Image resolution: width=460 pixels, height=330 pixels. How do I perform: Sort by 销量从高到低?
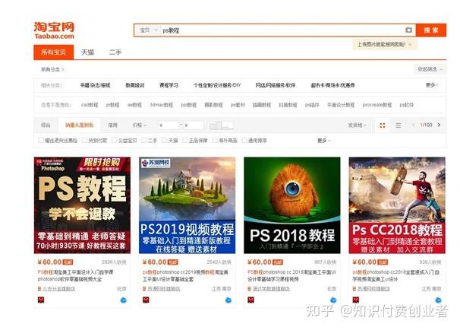tap(79, 125)
